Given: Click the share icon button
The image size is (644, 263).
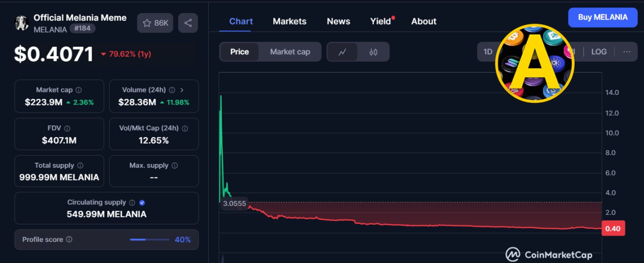Looking at the screenshot, I should (188, 23).
